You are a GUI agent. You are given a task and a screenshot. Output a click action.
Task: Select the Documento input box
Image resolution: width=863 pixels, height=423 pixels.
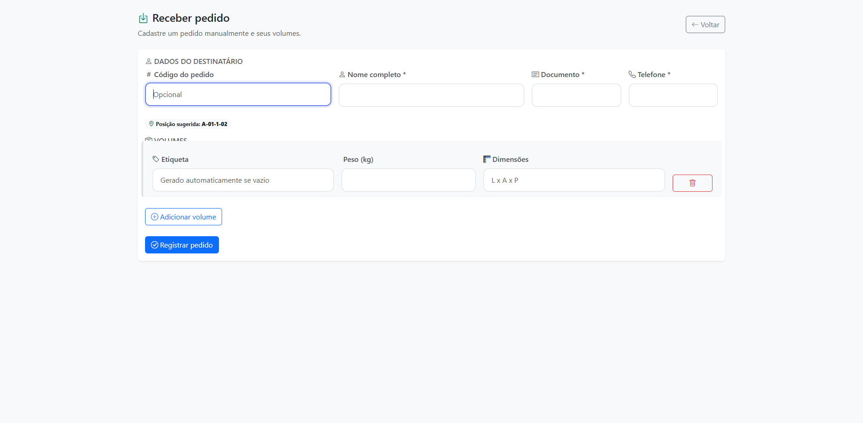576,95
